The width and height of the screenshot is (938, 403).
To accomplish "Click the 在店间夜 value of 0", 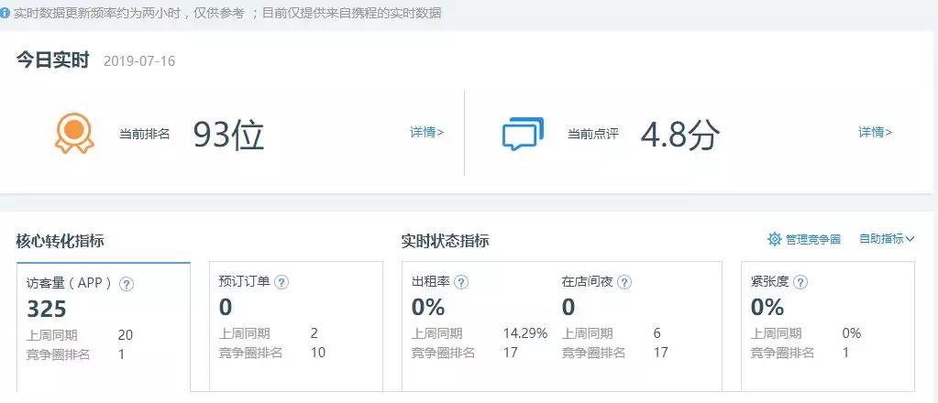I will [x=568, y=307].
